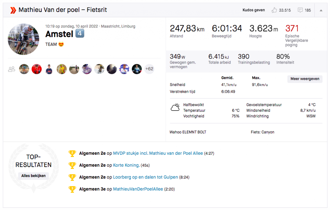Collapse the activity panel with up arrow
The height and width of the screenshot is (210, 330).
321,10
